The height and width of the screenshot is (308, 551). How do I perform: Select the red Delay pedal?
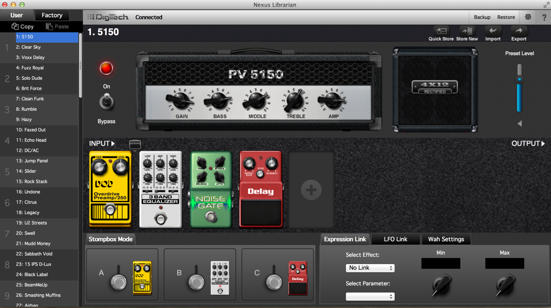click(261, 189)
